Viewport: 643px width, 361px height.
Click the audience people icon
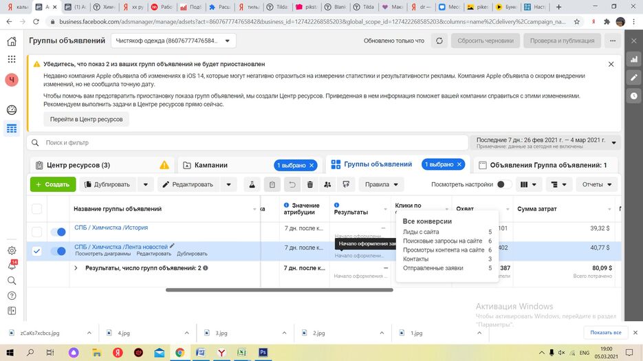(327, 184)
